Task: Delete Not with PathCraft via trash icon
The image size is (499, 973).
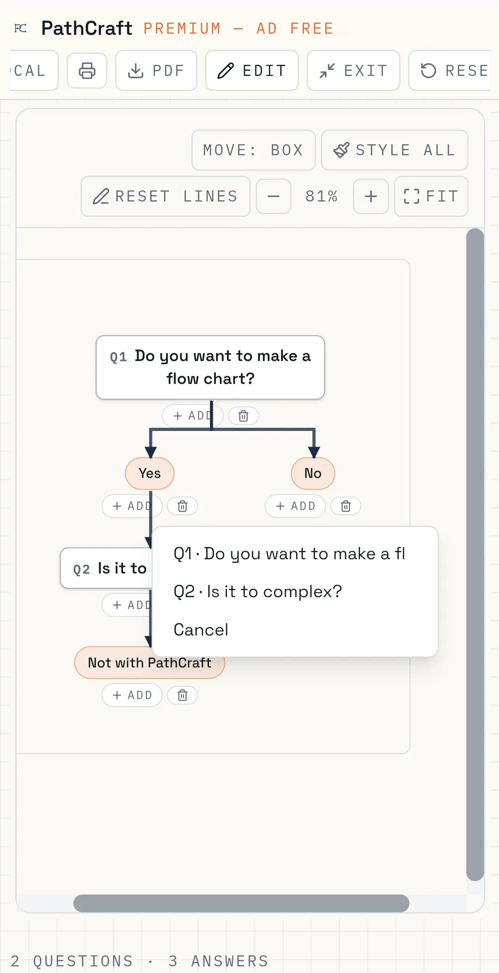Action: pyautogui.click(x=182, y=695)
